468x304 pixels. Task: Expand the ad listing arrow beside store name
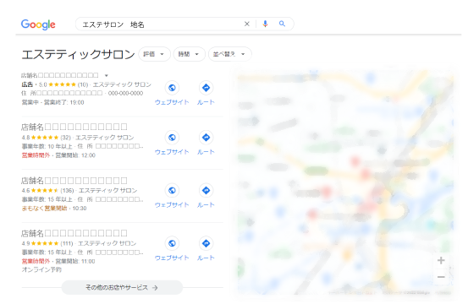pyautogui.click(x=107, y=76)
